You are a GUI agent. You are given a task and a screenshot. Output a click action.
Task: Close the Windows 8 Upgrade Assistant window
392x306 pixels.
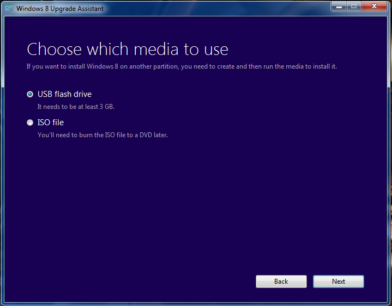[x=374, y=6]
